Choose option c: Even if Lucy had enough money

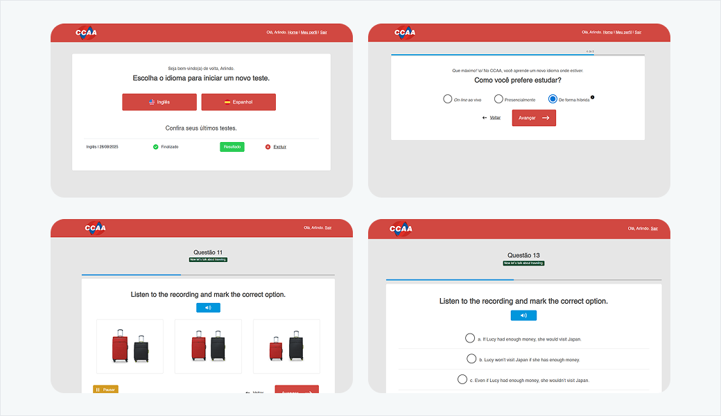click(x=462, y=379)
